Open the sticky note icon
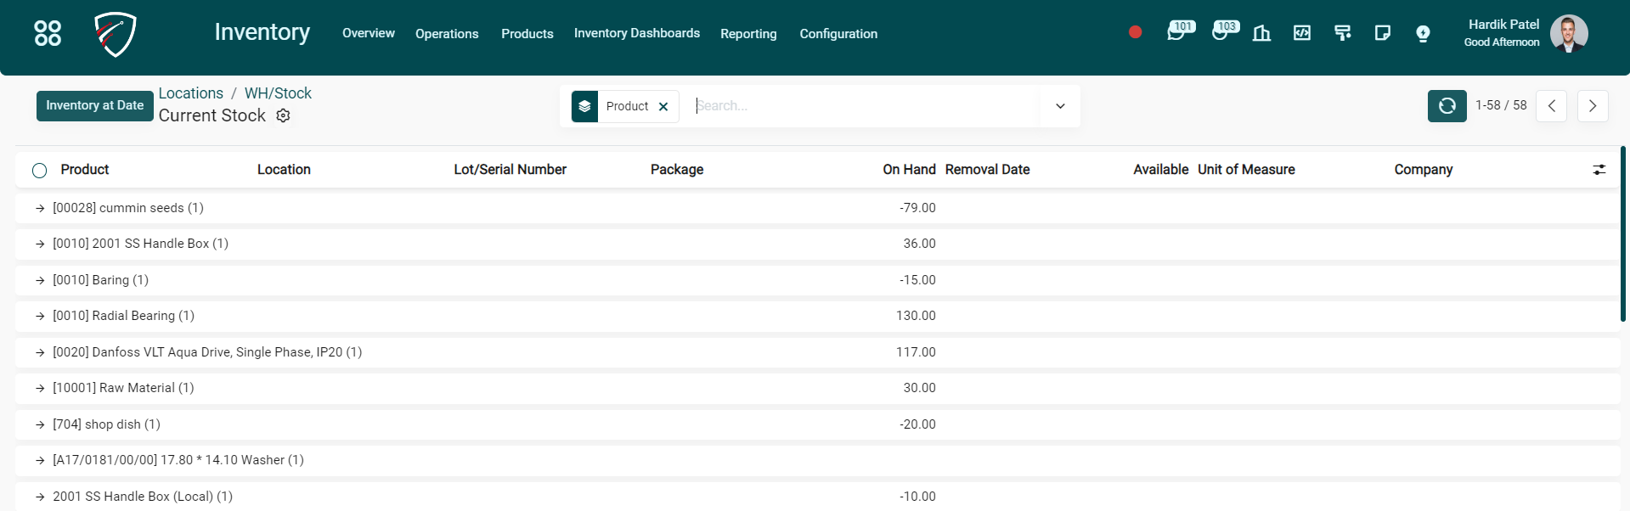The width and height of the screenshot is (1630, 511). tap(1382, 33)
